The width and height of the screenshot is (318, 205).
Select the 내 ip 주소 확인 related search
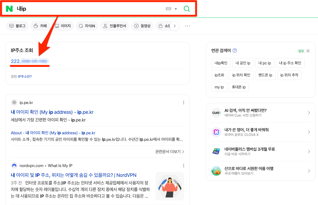[290, 63]
